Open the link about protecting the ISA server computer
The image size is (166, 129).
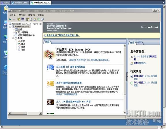tap(89, 60)
